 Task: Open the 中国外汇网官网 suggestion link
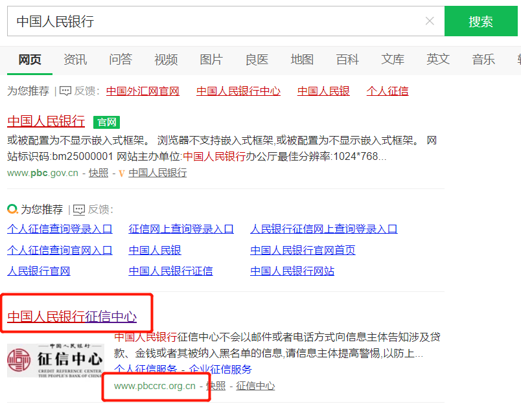143,91
